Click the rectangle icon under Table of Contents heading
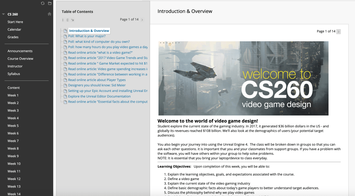Image resolution: width=355 pixels, height=196 pixels. 68,20
